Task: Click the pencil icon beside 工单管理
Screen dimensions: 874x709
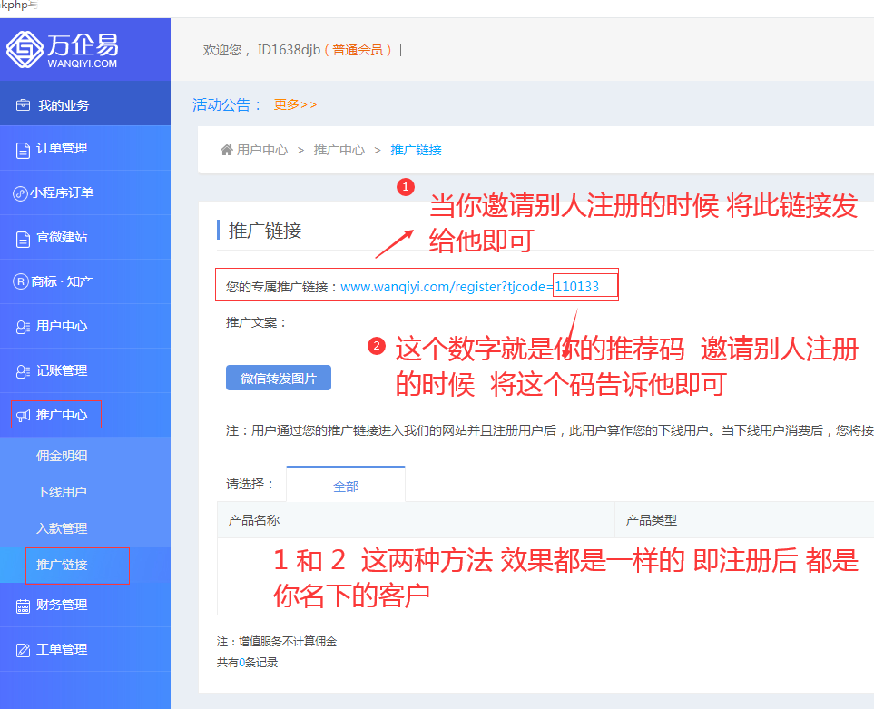Action: 24,650
